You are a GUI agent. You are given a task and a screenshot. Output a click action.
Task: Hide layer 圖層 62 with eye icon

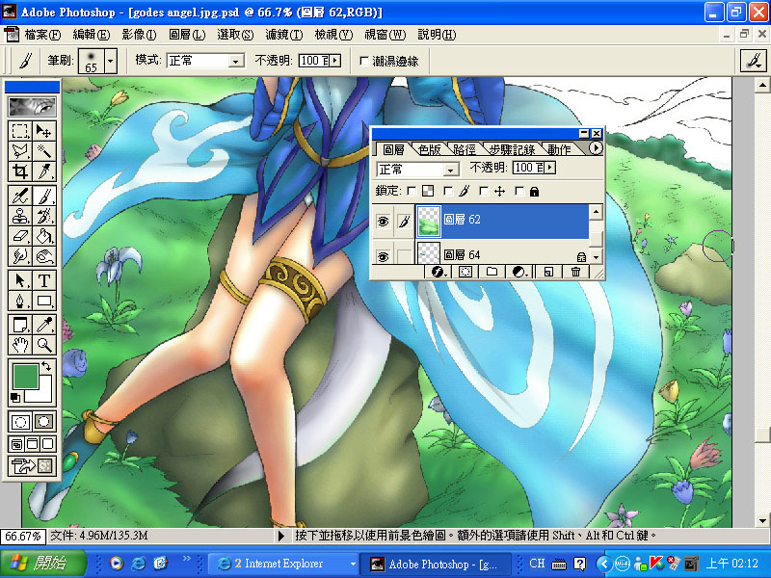click(383, 222)
